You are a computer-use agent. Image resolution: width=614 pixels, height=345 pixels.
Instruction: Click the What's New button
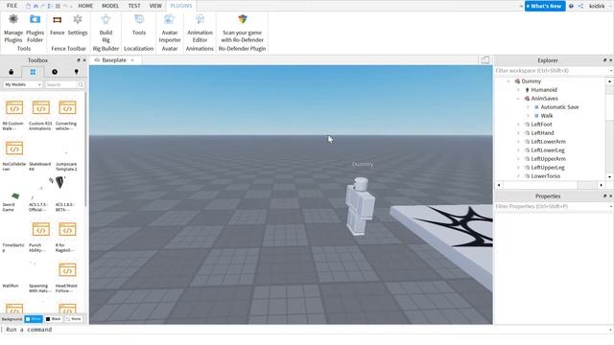545,6
